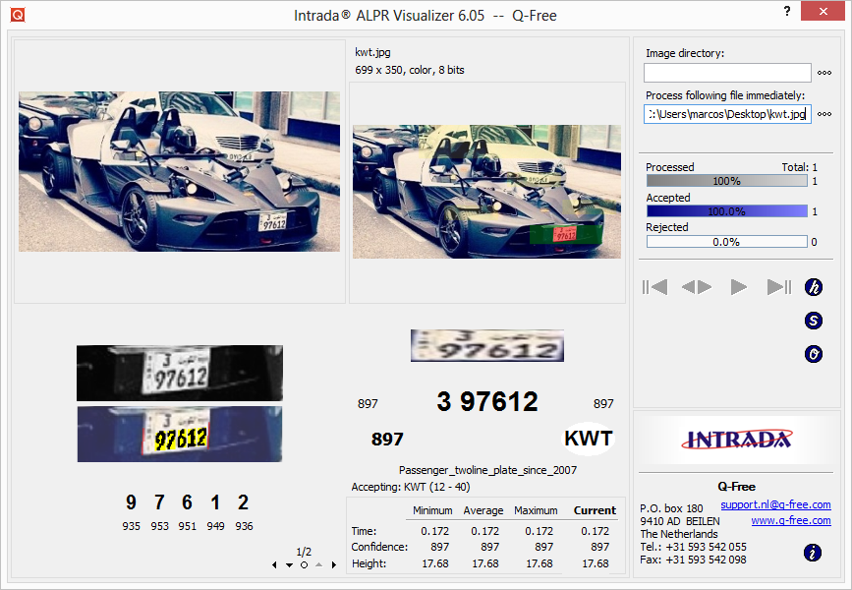Jump to the last image with skip-forward control
The width and height of the screenshot is (852, 590).
779,286
